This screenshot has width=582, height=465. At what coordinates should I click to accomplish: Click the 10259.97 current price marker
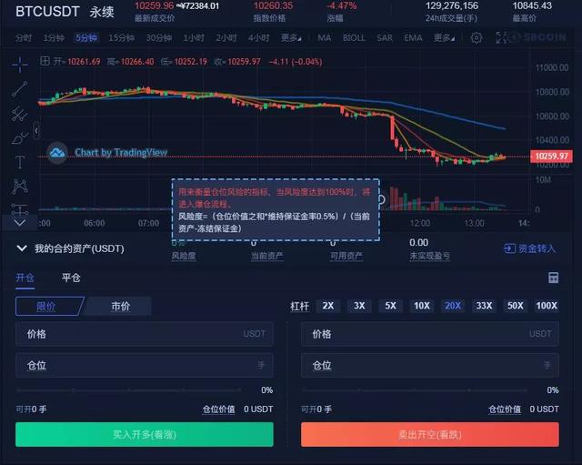click(x=552, y=156)
